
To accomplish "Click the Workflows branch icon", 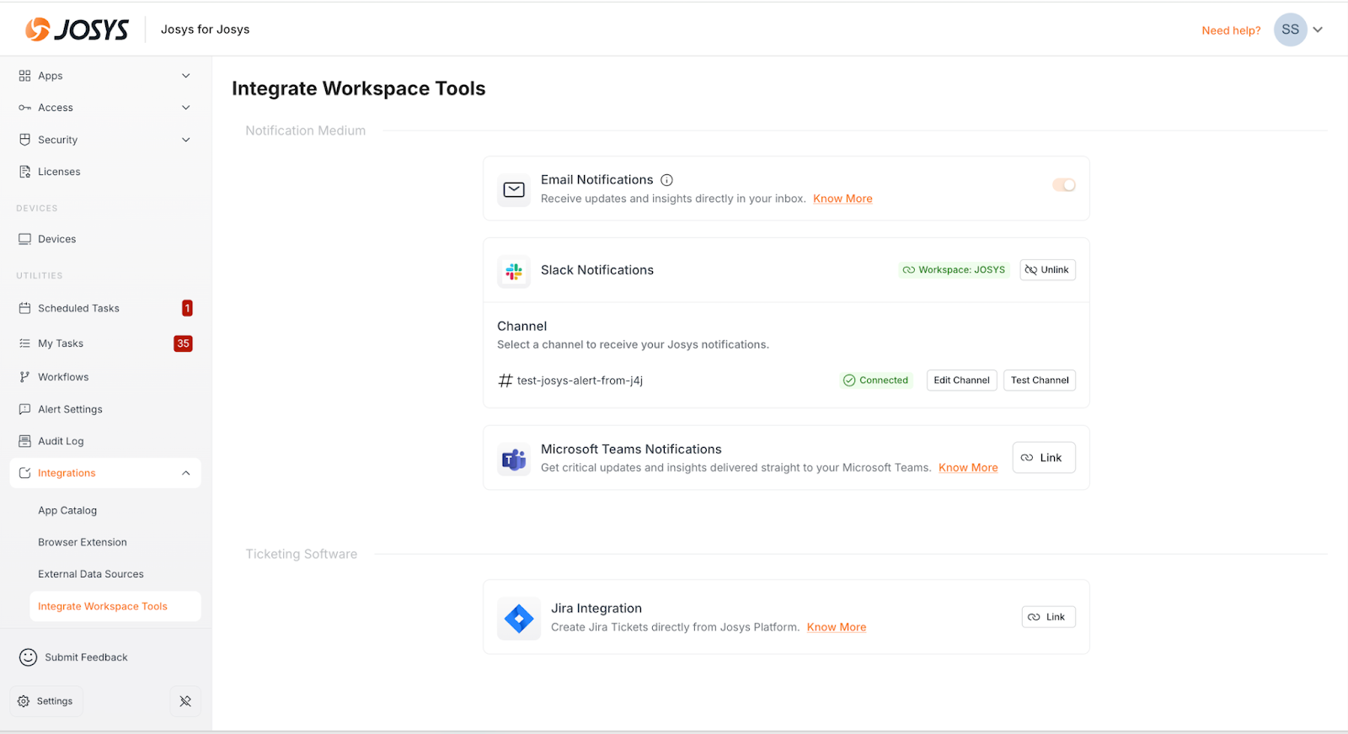I will coord(24,377).
